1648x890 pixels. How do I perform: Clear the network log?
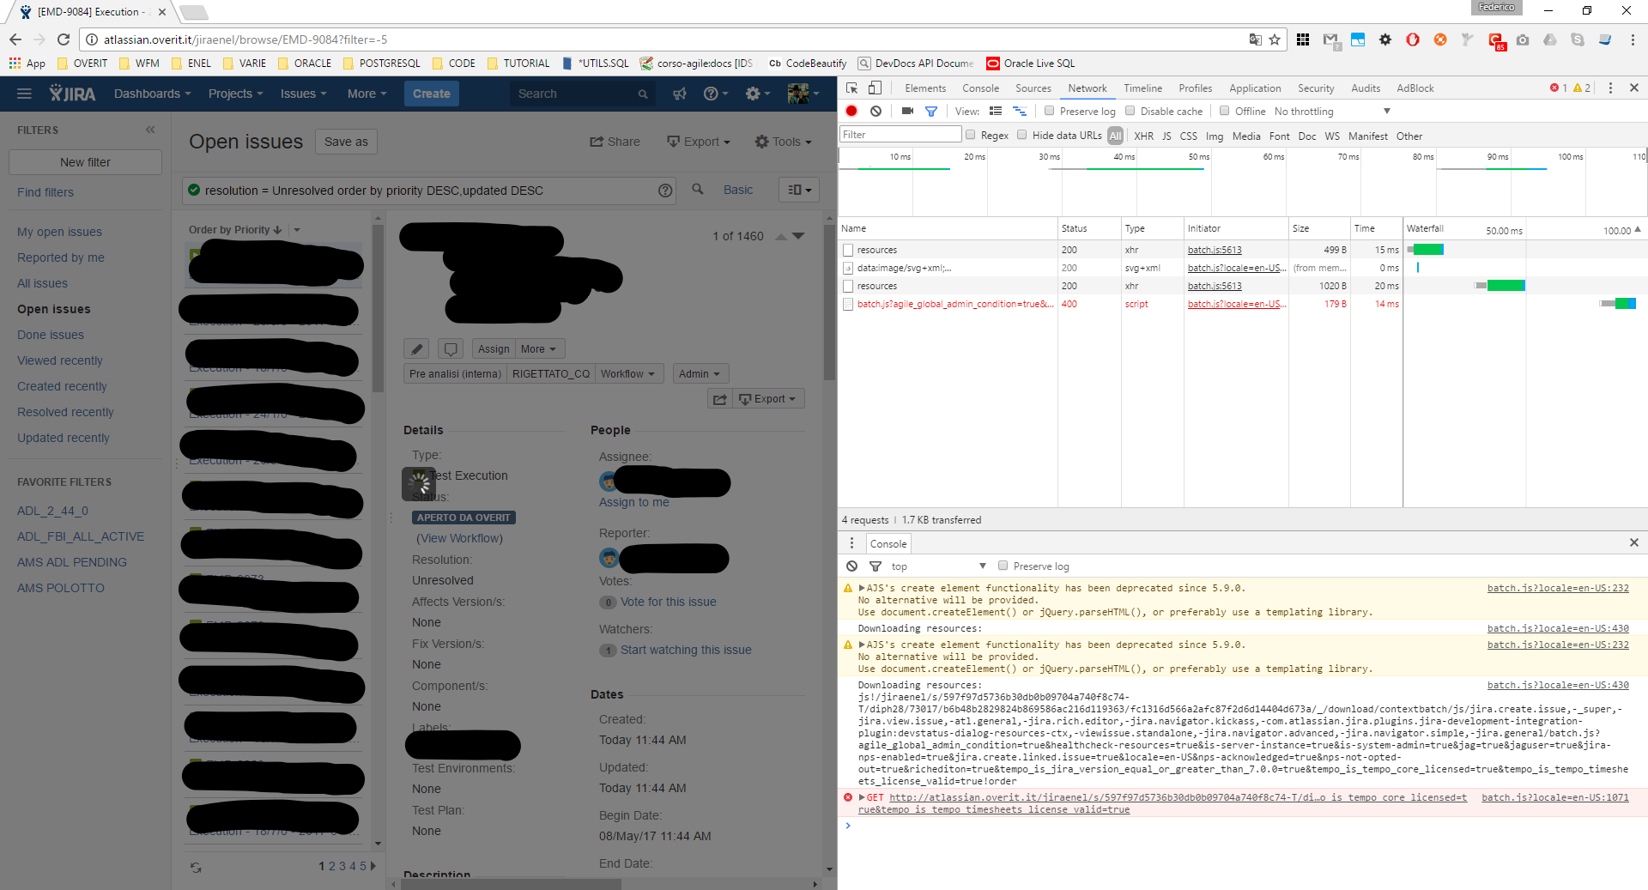click(x=875, y=111)
